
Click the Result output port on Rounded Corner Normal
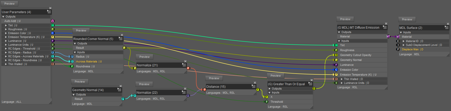(124, 48)
